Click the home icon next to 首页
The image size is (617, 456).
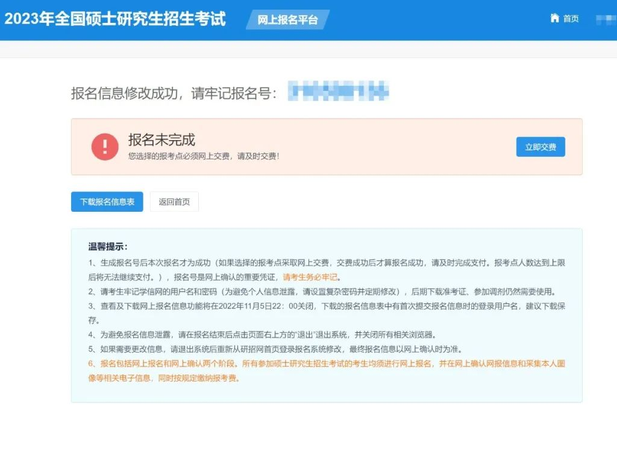pos(555,17)
